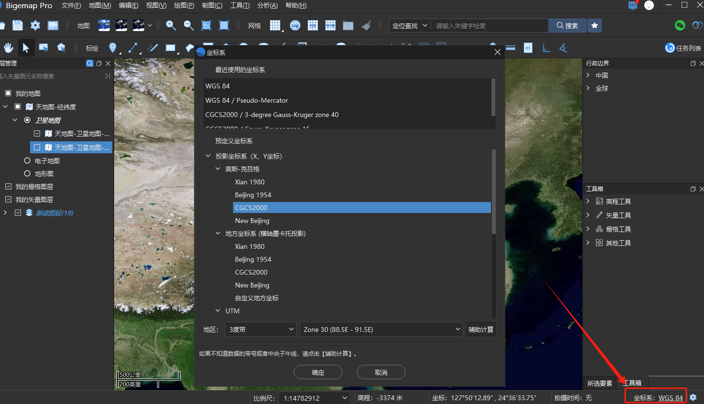This screenshot has width=704, height=404.
Task: Open the Zone 30 (88.5E - 91.5E) dropdown
Action: tap(382, 330)
